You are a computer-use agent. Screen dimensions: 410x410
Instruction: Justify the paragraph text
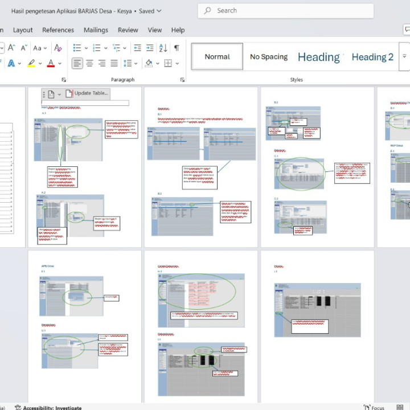[x=114, y=63]
